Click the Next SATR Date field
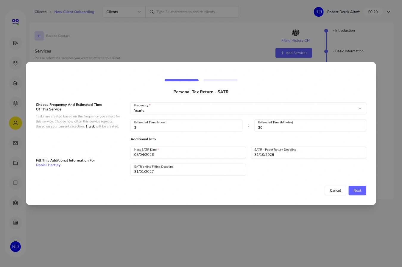 pyautogui.click(x=188, y=153)
